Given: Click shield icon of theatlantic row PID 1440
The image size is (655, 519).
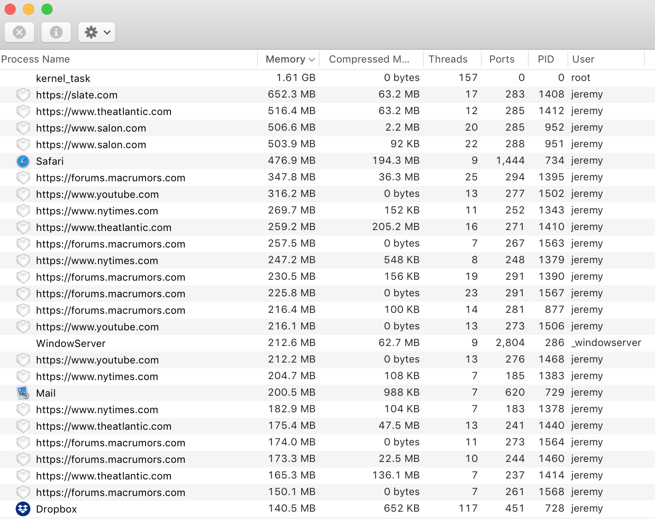Looking at the screenshot, I should pyautogui.click(x=23, y=426).
